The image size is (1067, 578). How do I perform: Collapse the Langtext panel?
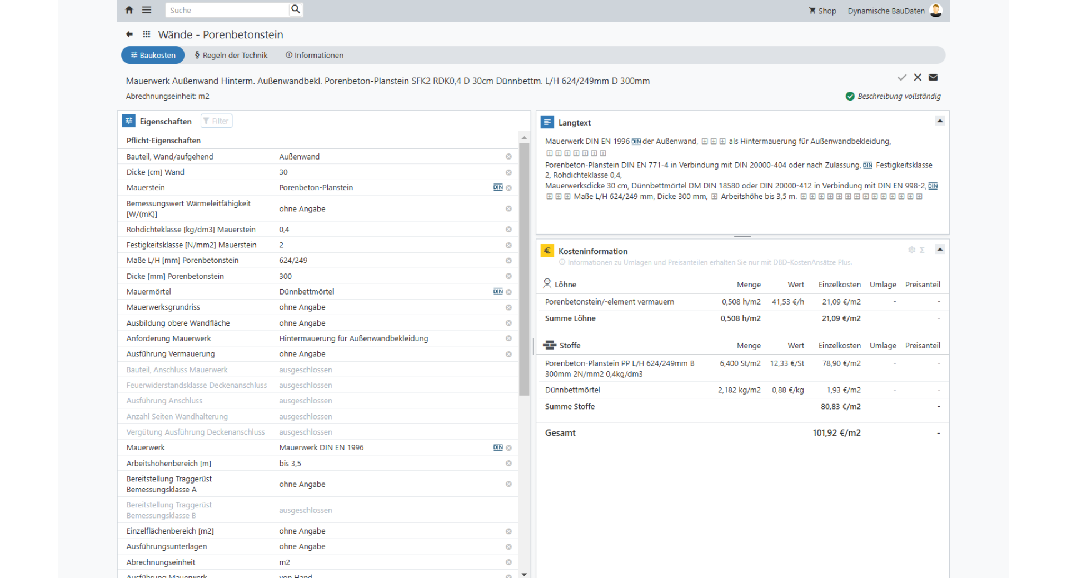pos(940,121)
